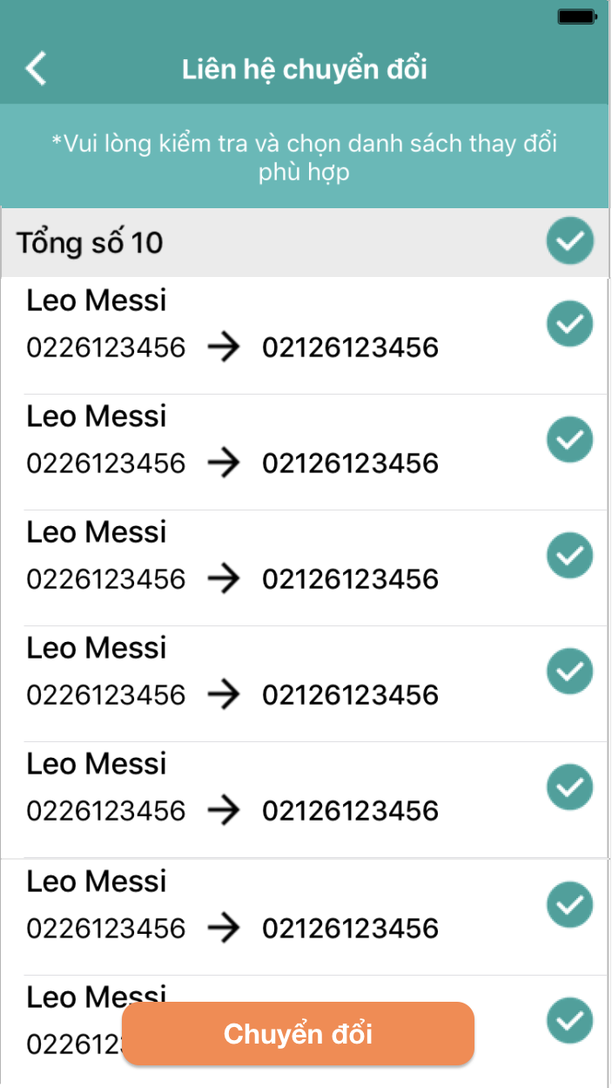Deselect the third Leo Messi checkmark
Viewport: 612px width, 1088px height.
[570, 555]
